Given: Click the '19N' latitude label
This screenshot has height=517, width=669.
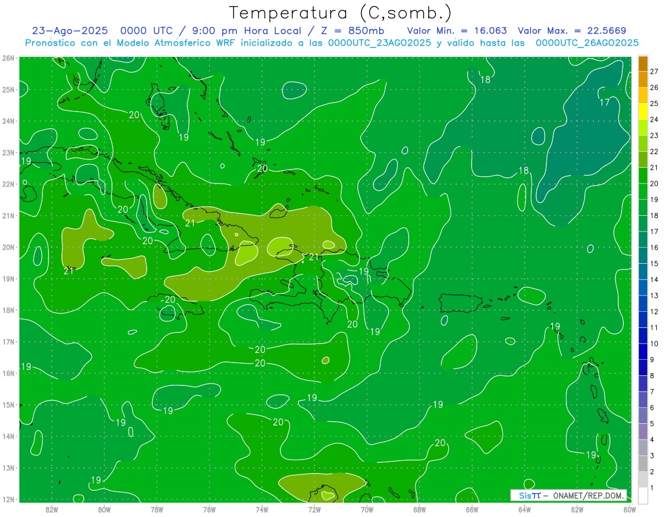Looking at the screenshot, I should click(8, 278).
